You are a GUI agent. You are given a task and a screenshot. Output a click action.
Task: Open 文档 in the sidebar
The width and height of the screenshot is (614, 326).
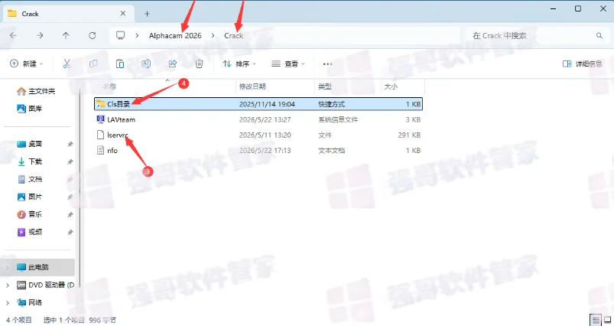(29, 179)
